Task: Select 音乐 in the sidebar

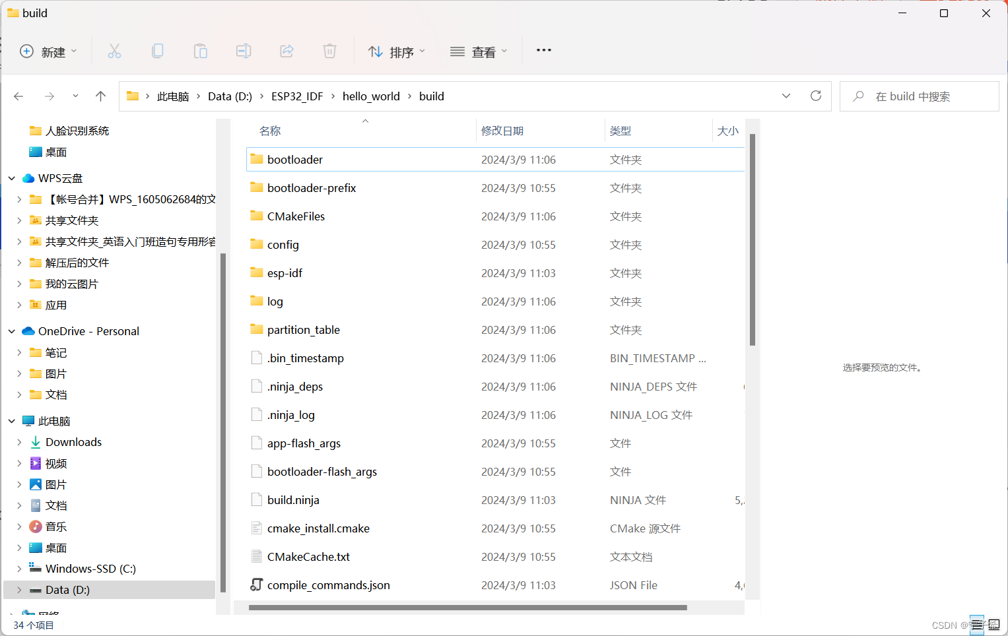Action: (x=56, y=526)
